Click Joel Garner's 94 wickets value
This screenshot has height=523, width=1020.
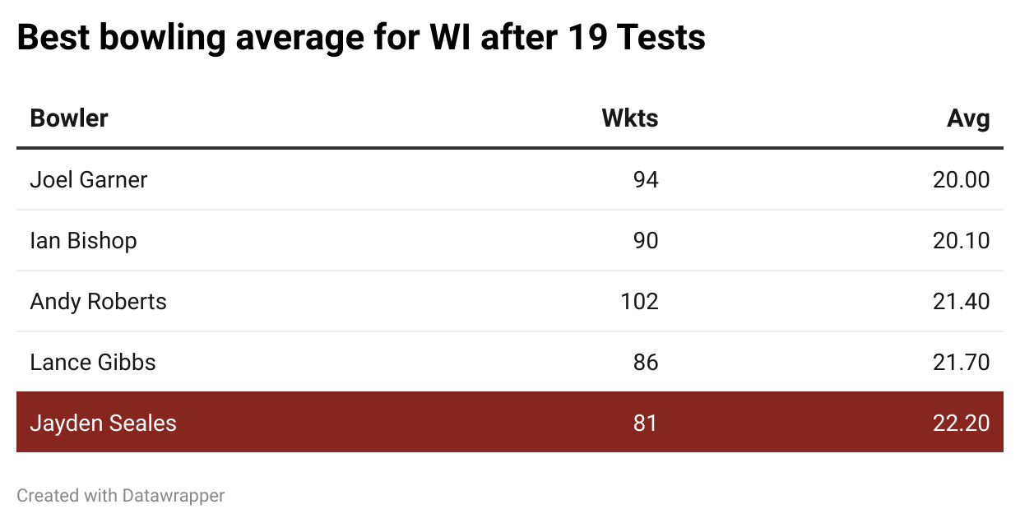pyautogui.click(x=646, y=179)
